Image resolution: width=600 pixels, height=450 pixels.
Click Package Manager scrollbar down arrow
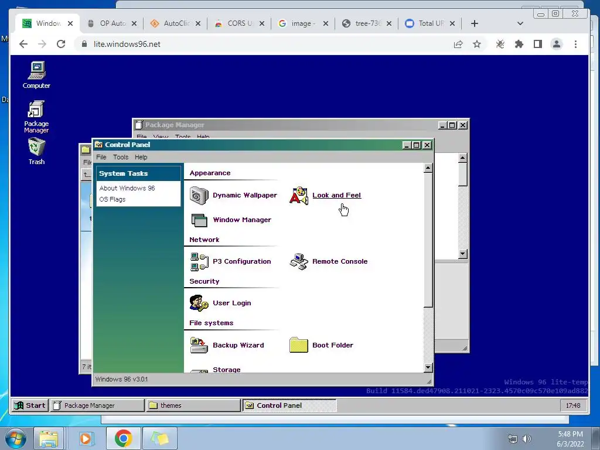pyautogui.click(x=463, y=254)
